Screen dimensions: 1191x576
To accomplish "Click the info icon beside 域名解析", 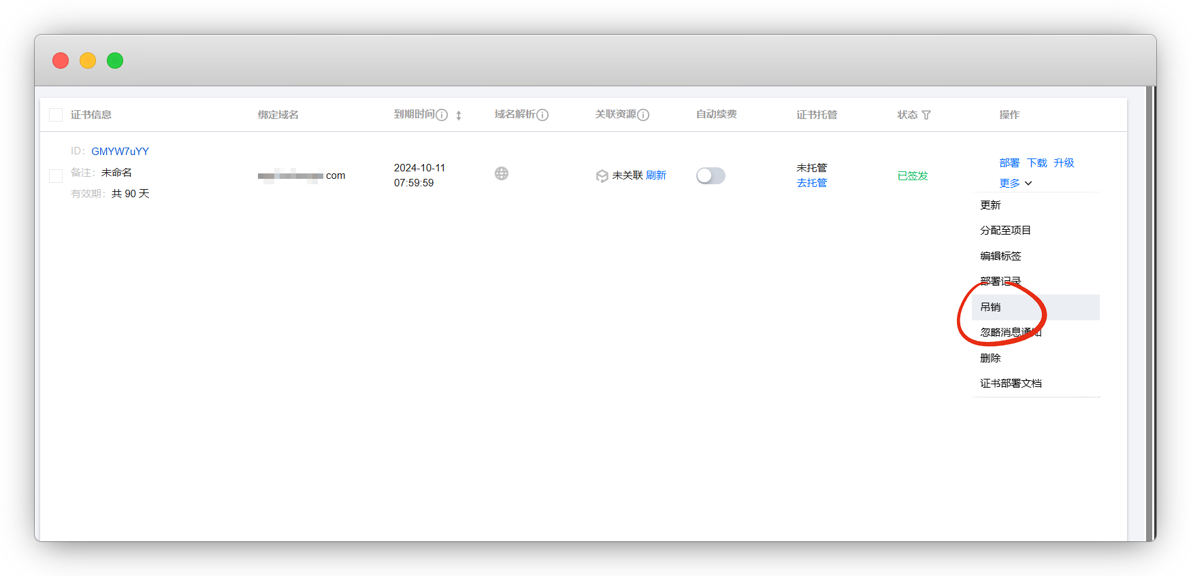I will point(542,115).
